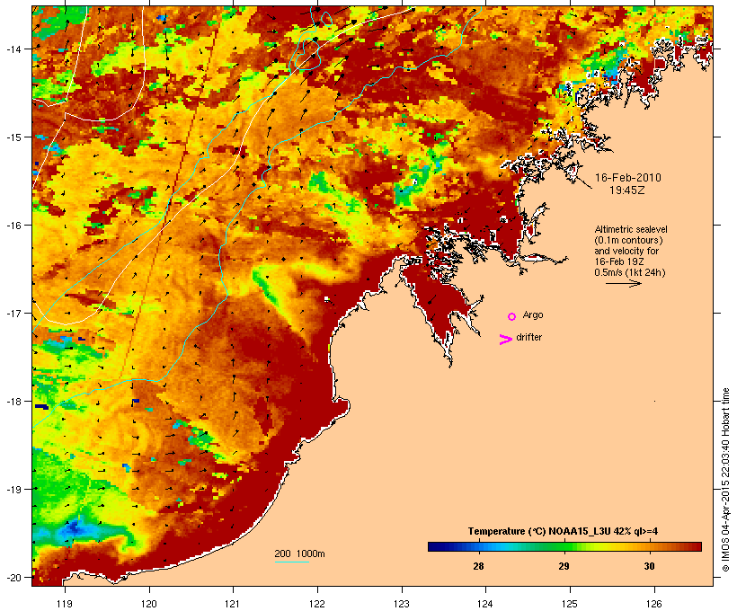Viewport: 737px width, 611px height.
Task: Click the magenta drifter arrow symbol
Action: 505,340
